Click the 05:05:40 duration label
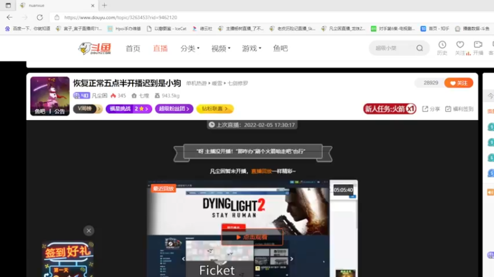This screenshot has height=277, width=494. tap(343, 190)
